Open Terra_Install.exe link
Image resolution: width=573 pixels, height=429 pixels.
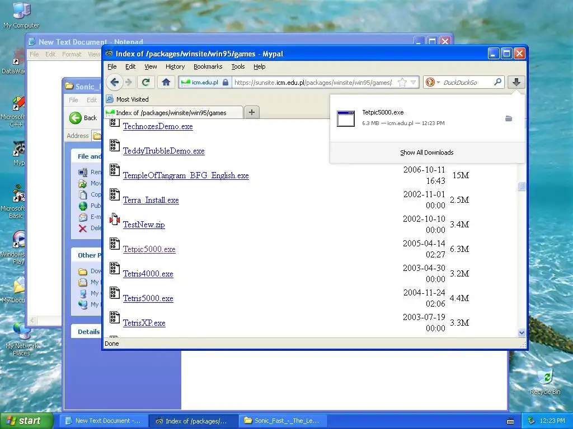(x=151, y=200)
